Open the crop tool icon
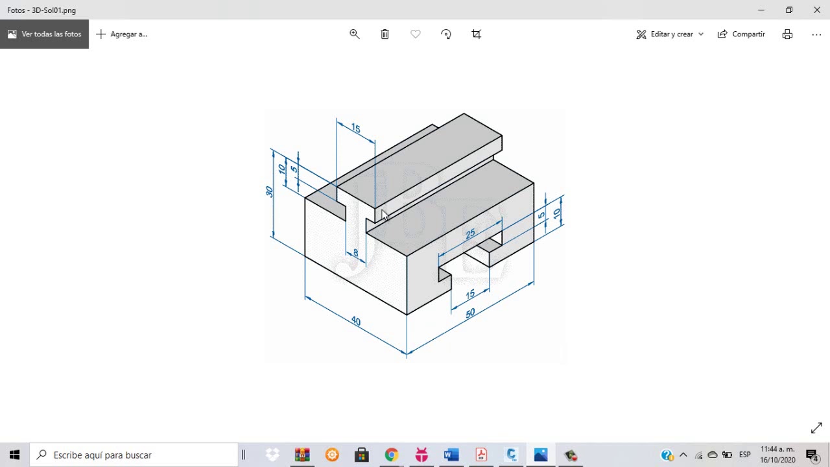 477,34
